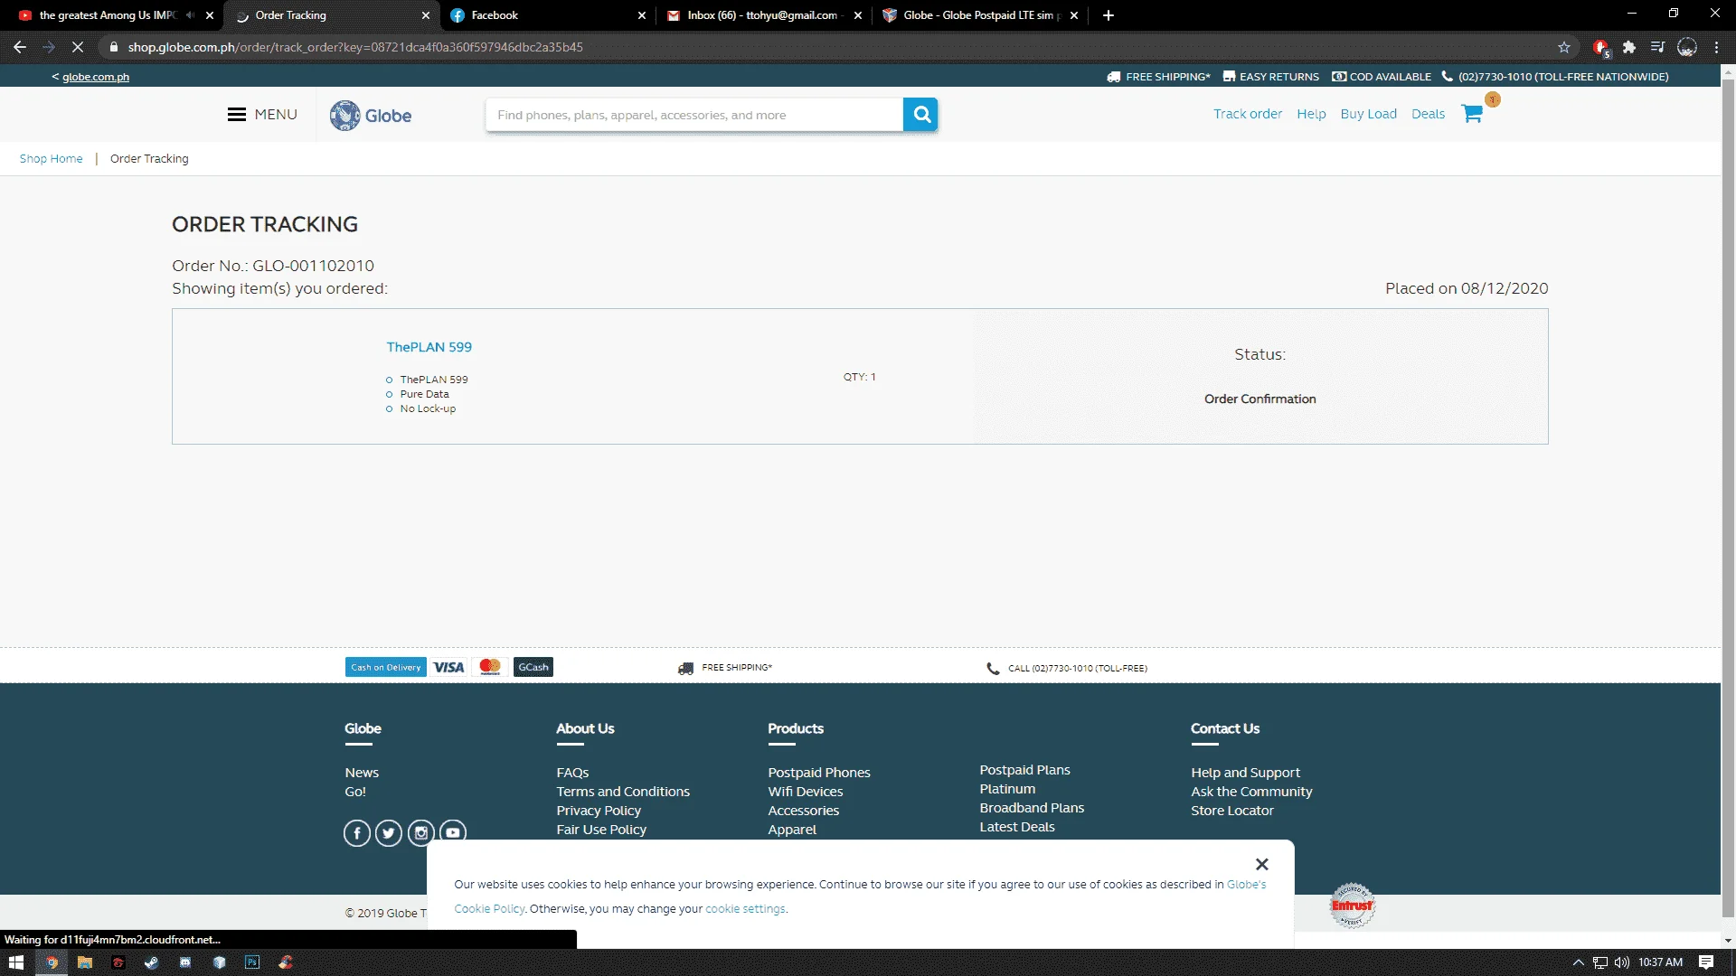1736x976 pixels.
Task: Open Globe Twitter social icon
Action: pyautogui.click(x=389, y=832)
